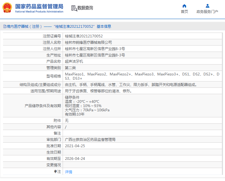This screenshot has height=181, width=225.
Task: Click the 有效期至 row label
Action: click(x=54, y=159)
